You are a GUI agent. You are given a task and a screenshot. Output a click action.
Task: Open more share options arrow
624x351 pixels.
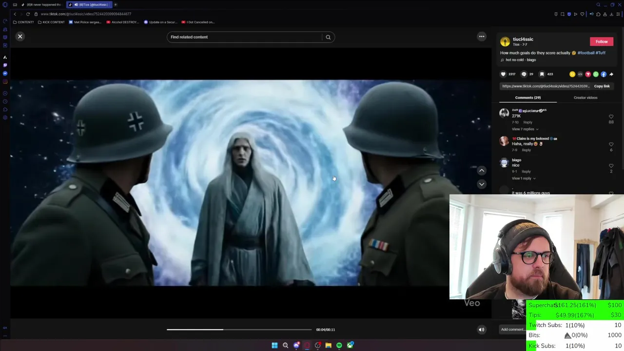tap(611, 74)
